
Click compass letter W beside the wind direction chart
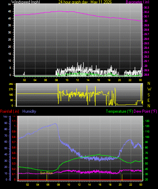point(149,89)
